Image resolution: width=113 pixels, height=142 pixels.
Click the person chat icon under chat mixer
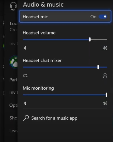click(105, 76)
